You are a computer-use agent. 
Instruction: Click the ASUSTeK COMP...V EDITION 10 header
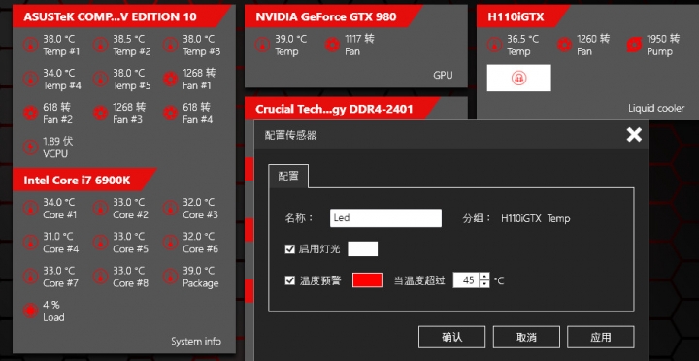(x=121, y=16)
